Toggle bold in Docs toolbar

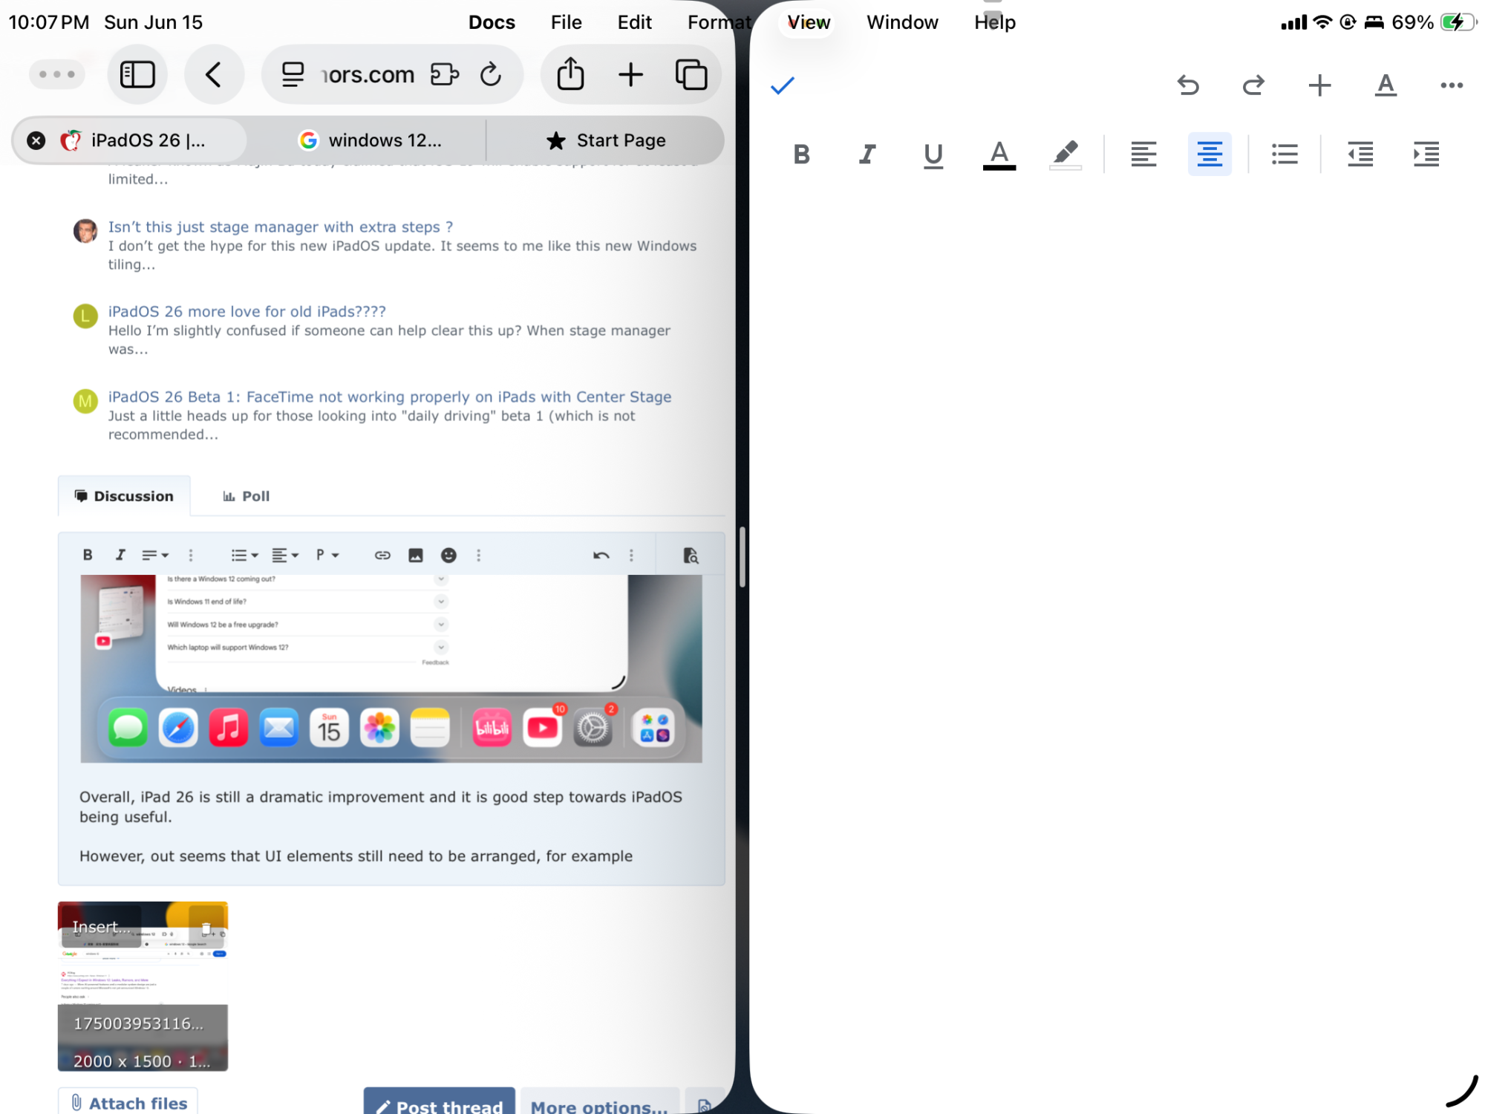[801, 154]
